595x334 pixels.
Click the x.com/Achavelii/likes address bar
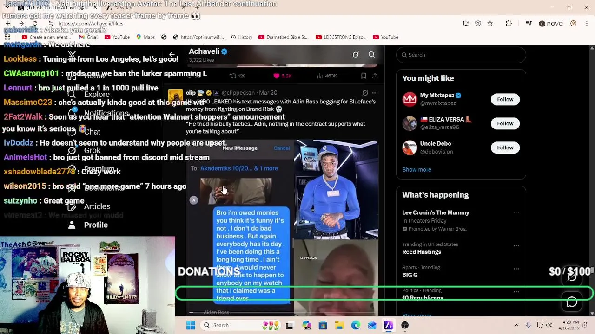(91, 23)
